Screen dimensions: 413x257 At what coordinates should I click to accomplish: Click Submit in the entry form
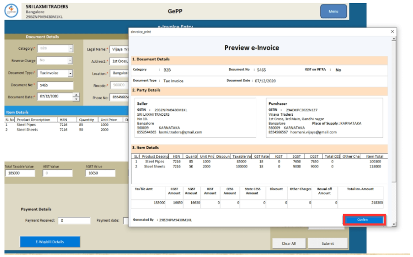(327, 243)
